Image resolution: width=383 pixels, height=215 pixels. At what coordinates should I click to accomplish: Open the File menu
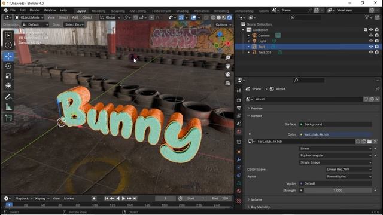coord(13,10)
